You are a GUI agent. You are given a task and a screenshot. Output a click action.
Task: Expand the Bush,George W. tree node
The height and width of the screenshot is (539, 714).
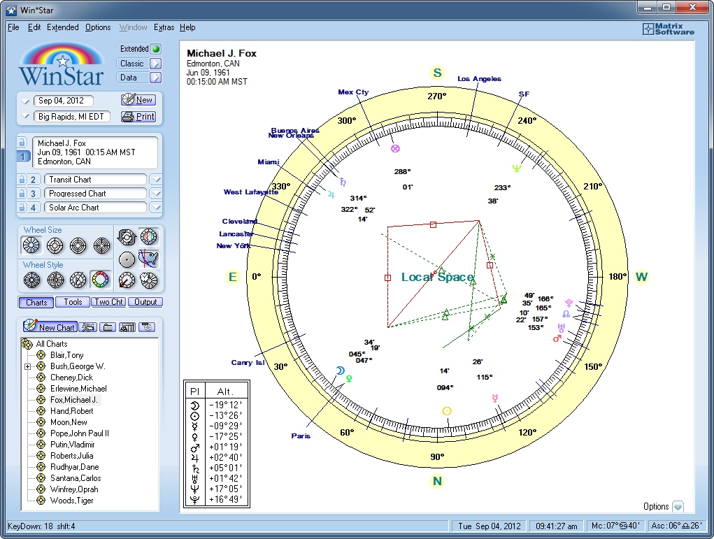[x=28, y=366]
